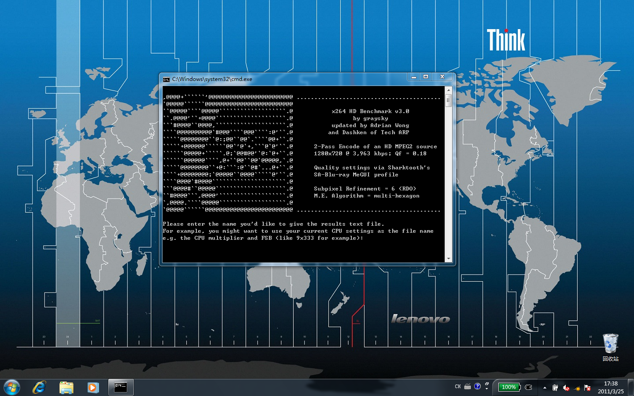This screenshot has width=634, height=396.
Task: Open Windows Media Player from the taskbar
Action: (x=92, y=388)
